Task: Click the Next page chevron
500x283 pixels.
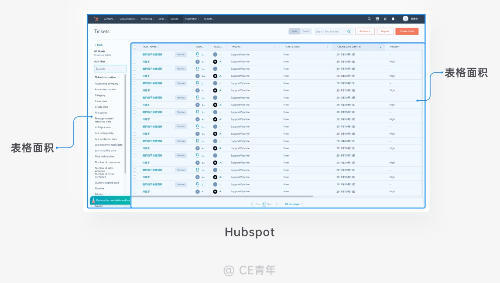Action: coord(277,204)
